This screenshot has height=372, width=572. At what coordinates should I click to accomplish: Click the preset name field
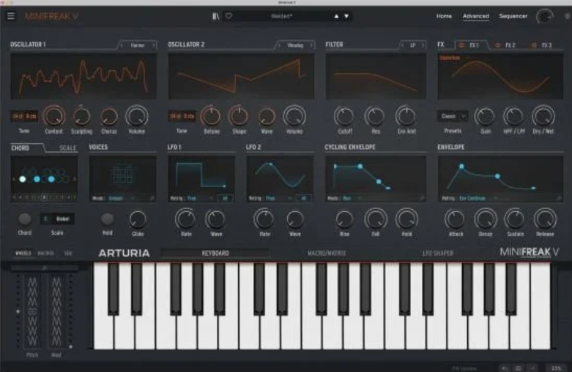[281, 16]
